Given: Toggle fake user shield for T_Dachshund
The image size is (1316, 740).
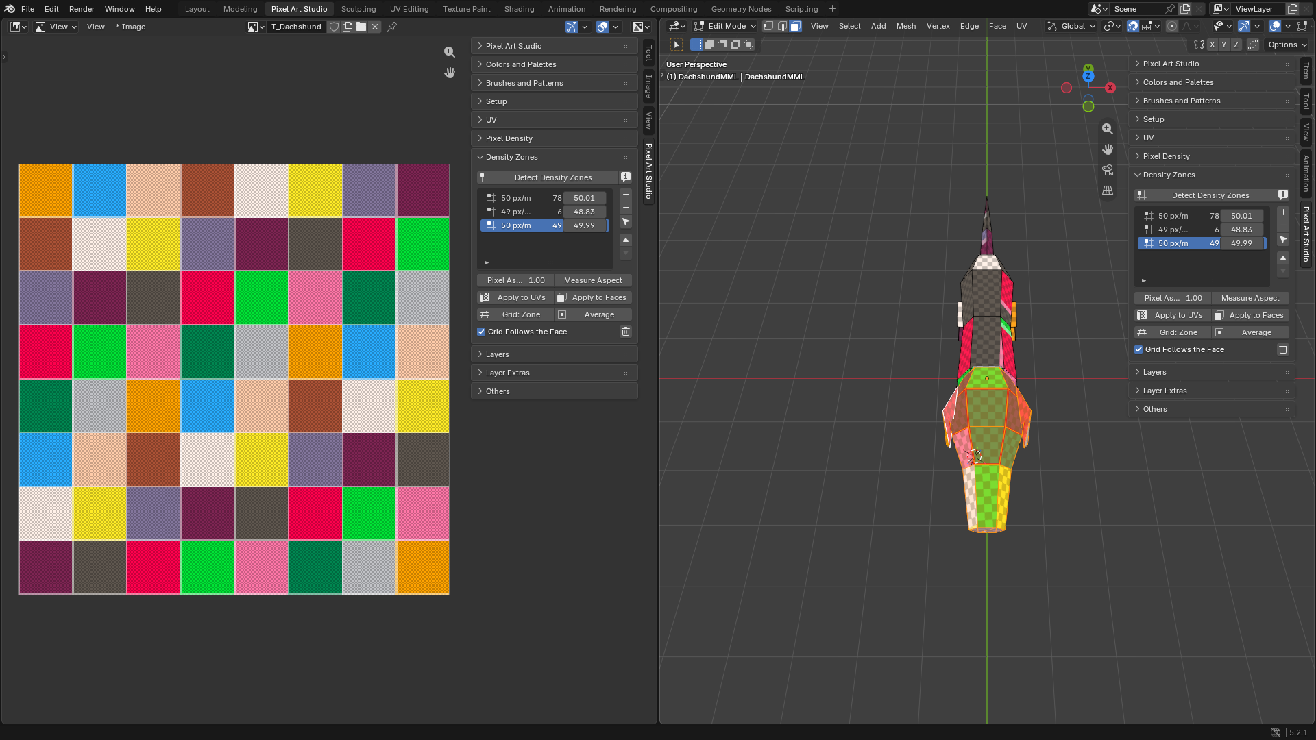Looking at the screenshot, I should tap(334, 27).
